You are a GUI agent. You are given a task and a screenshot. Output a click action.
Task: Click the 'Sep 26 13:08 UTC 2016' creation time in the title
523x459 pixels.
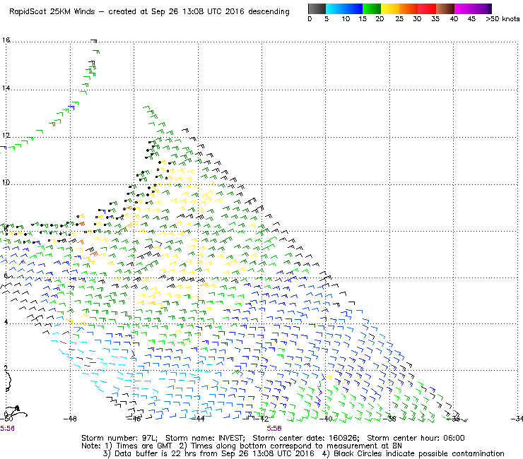click(198, 12)
